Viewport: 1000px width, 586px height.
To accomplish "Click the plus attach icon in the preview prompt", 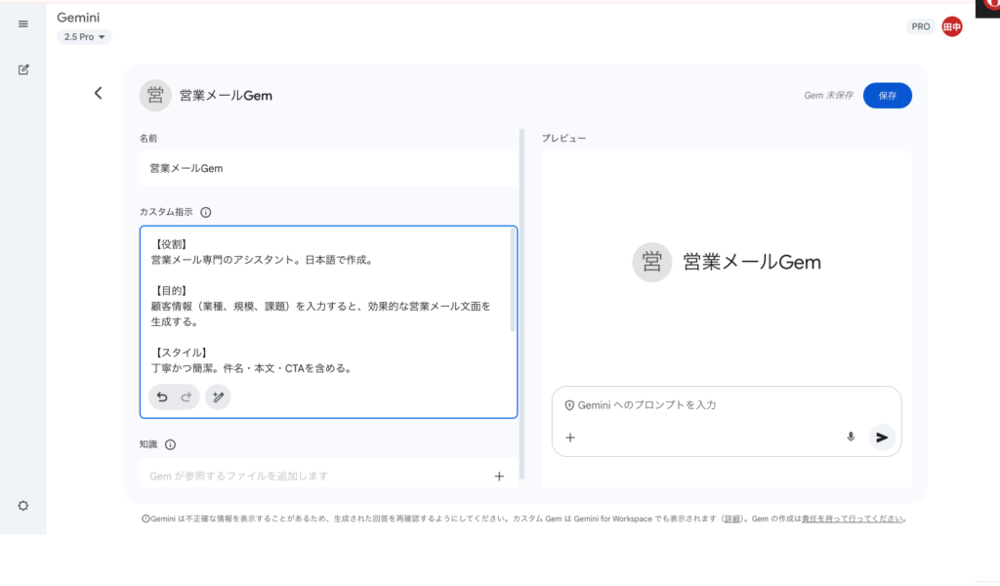I will pos(570,438).
